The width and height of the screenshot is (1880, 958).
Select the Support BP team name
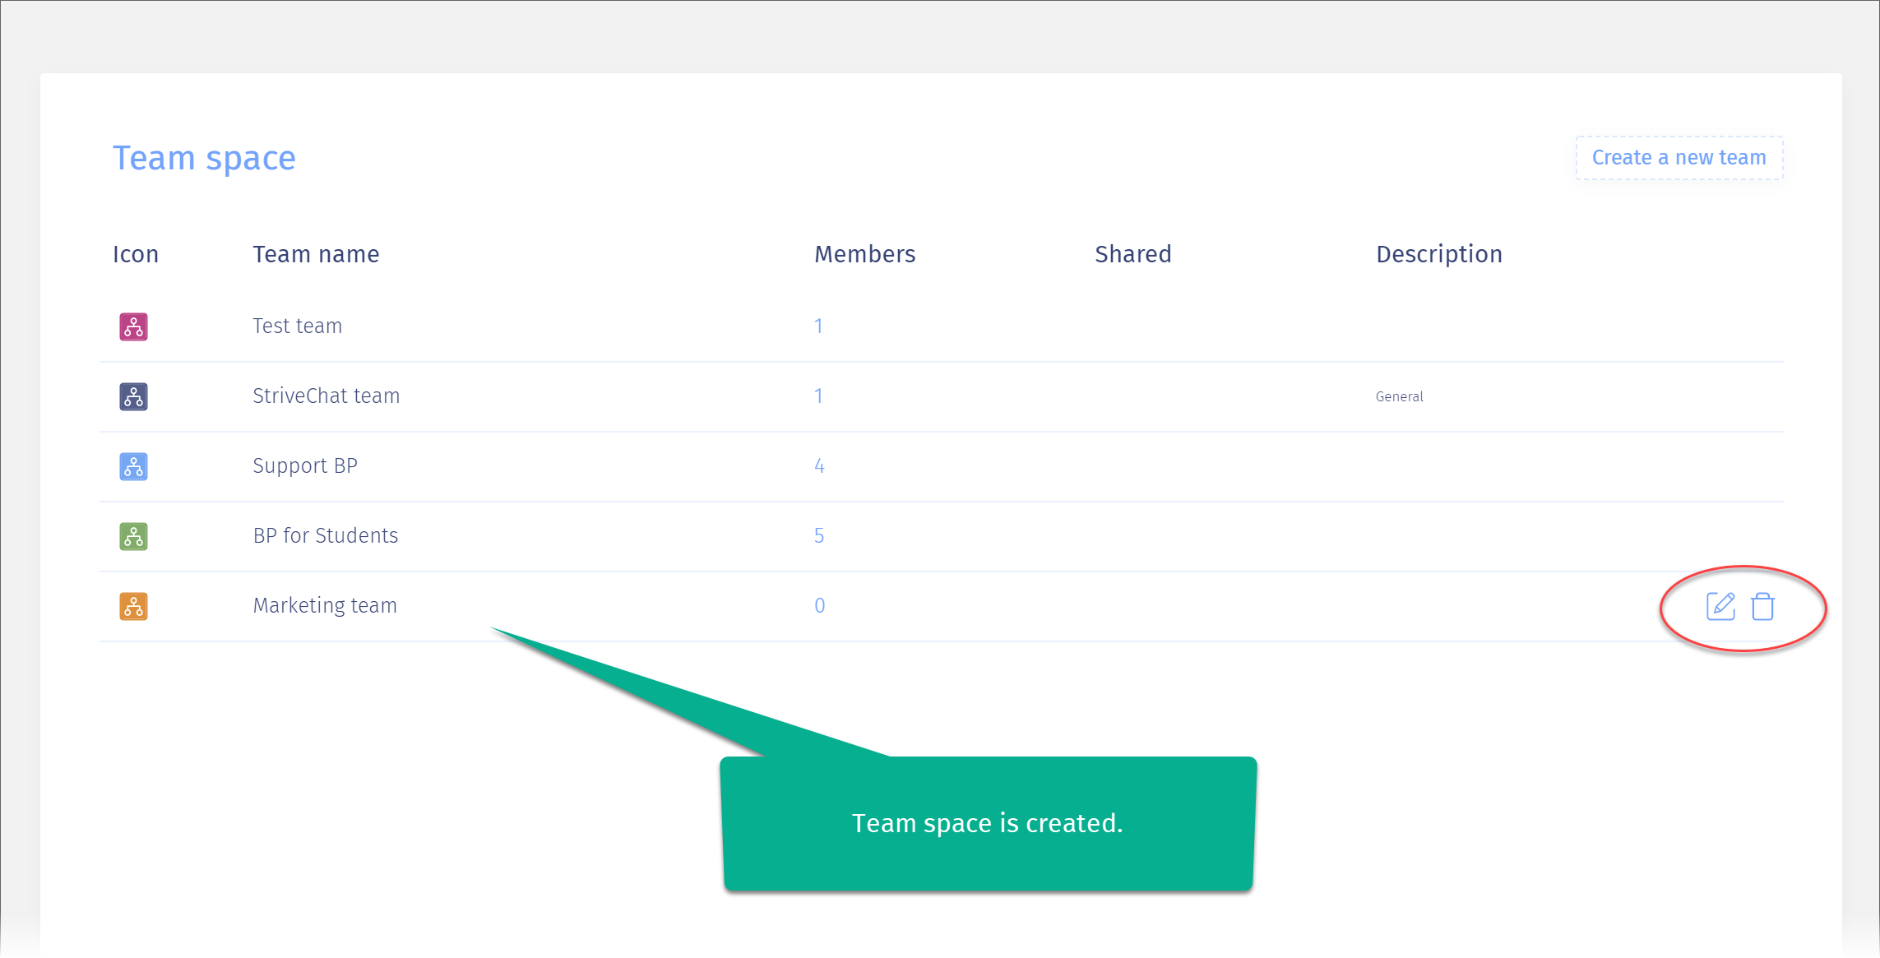[304, 465]
